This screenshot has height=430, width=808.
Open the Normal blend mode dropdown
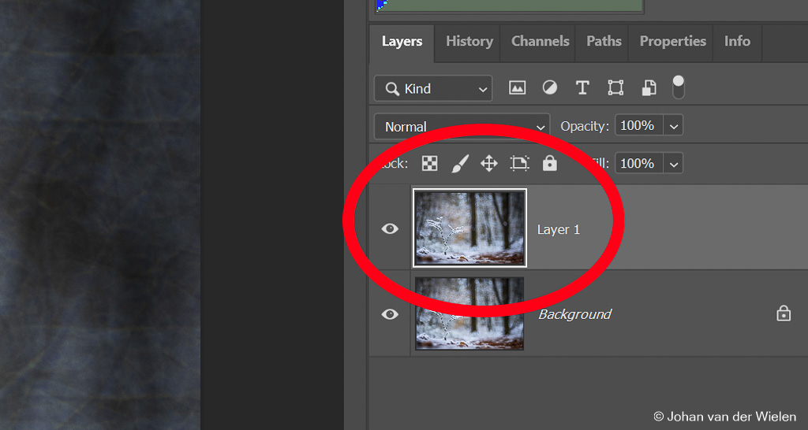(462, 126)
